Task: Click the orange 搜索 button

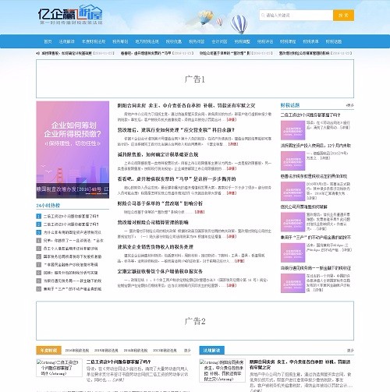Action: [x=343, y=16]
